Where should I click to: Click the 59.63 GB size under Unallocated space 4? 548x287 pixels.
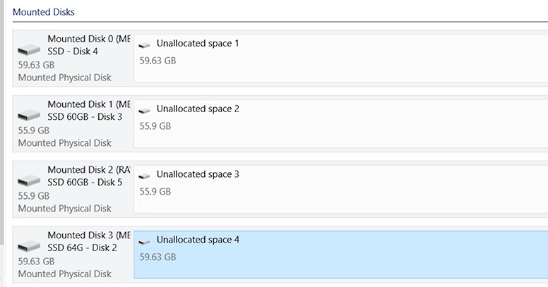(x=157, y=257)
